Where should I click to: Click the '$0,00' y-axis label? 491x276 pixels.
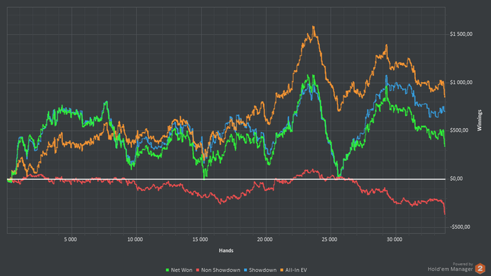click(456, 179)
